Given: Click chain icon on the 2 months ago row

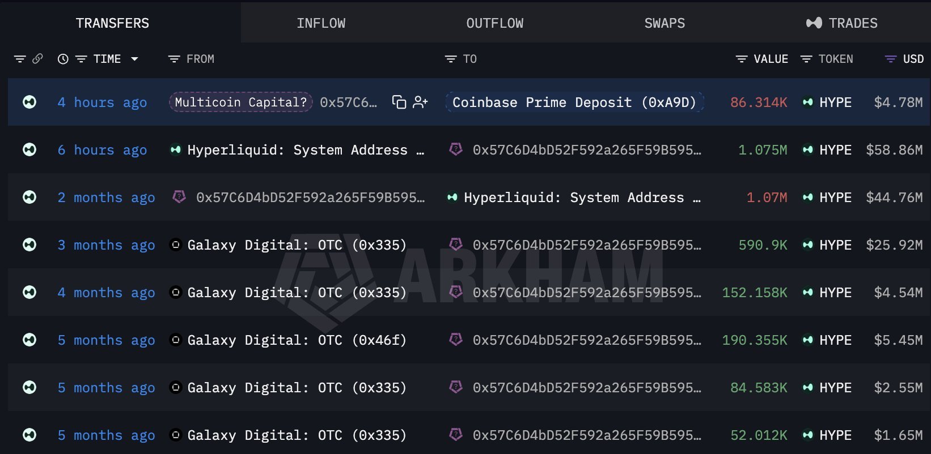Looking at the screenshot, I should click(x=29, y=197).
